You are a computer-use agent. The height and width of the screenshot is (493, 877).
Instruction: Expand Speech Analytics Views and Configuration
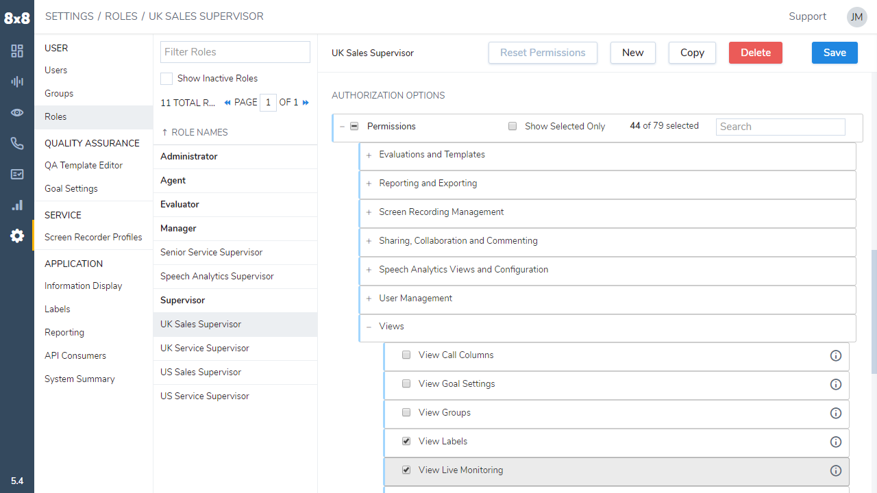[x=369, y=270]
